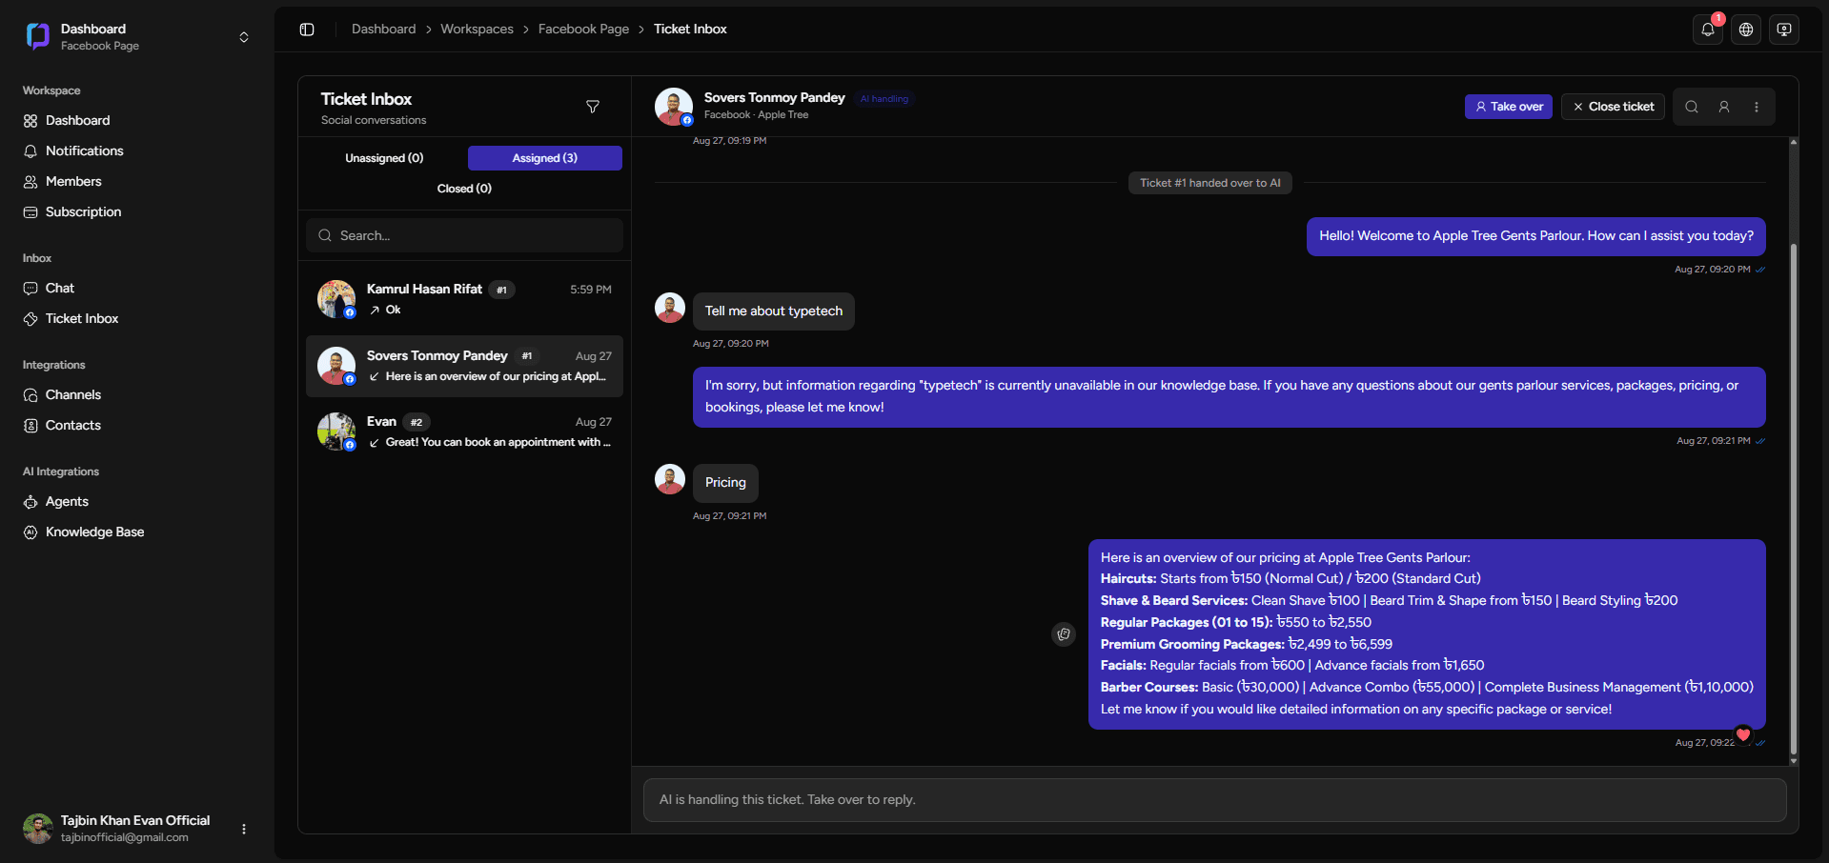This screenshot has height=863, width=1829.
Task: Open Dashboard in sidebar
Action: tap(77, 121)
